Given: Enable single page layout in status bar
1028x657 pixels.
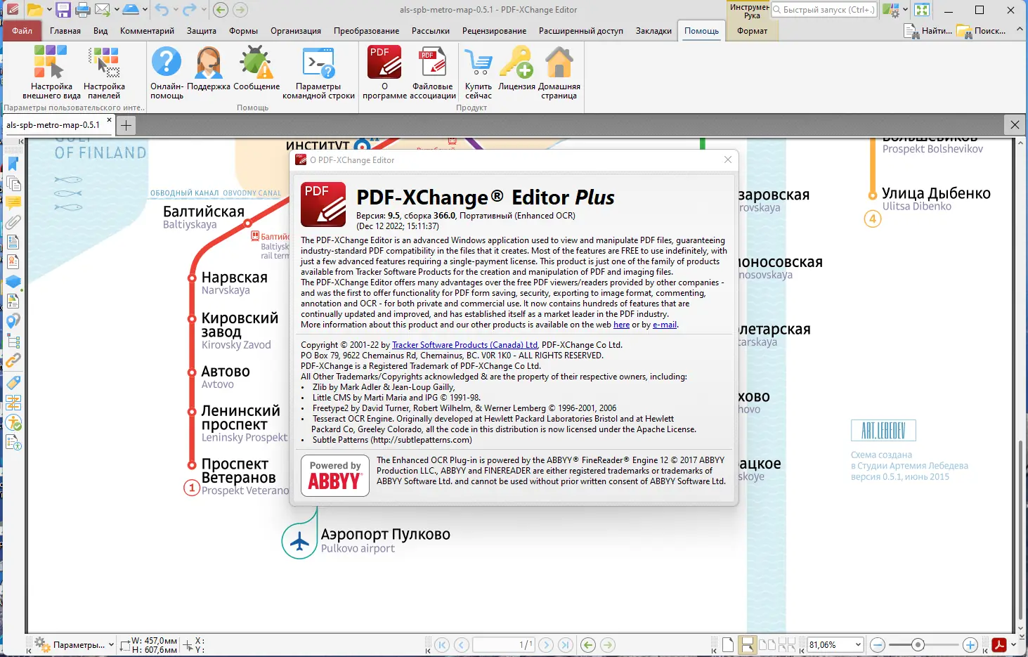Looking at the screenshot, I should coord(728,644).
